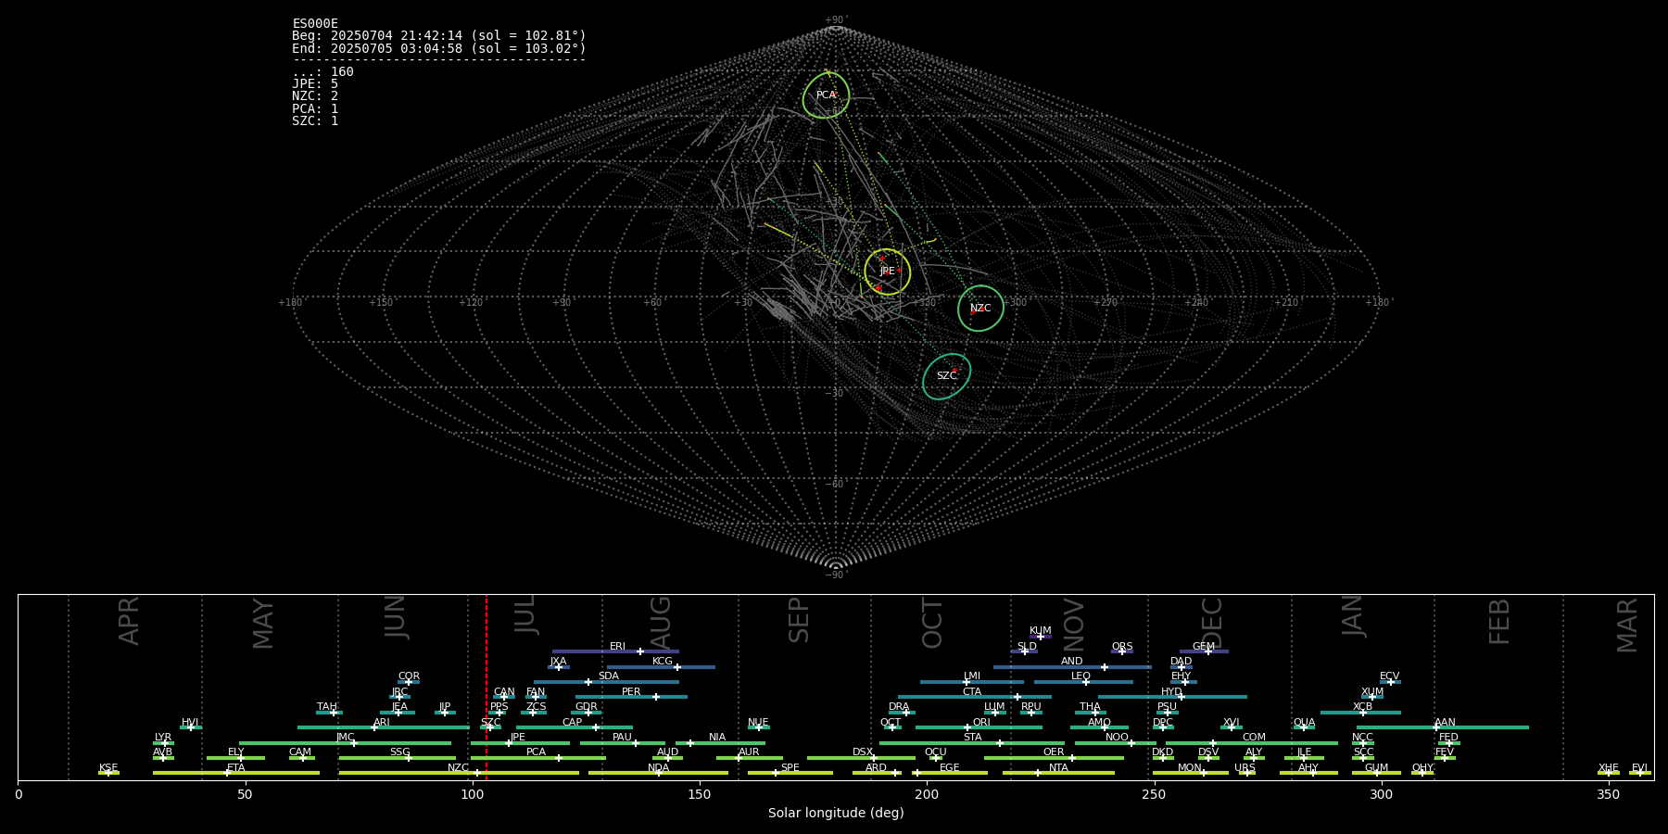This screenshot has height=834, width=1668.
Task: Click the SSG shower label on timeline
Action: [x=400, y=752]
